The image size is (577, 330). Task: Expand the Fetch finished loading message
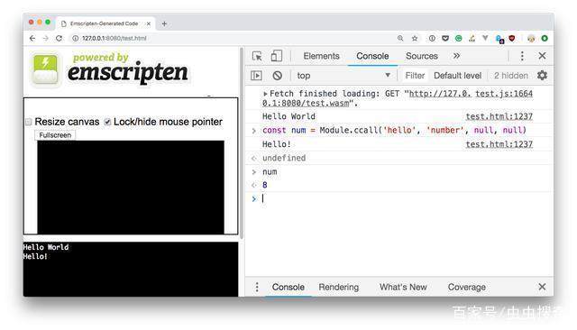point(265,94)
